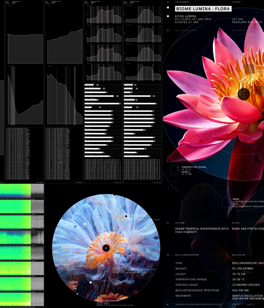Image resolution: width=264 pixels, height=308 pixels.
Task: Click the 'DATA-CHARACTERISTICS' section header
Action: coord(187,255)
